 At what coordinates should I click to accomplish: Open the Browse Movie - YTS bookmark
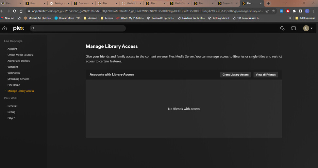pos(68,18)
